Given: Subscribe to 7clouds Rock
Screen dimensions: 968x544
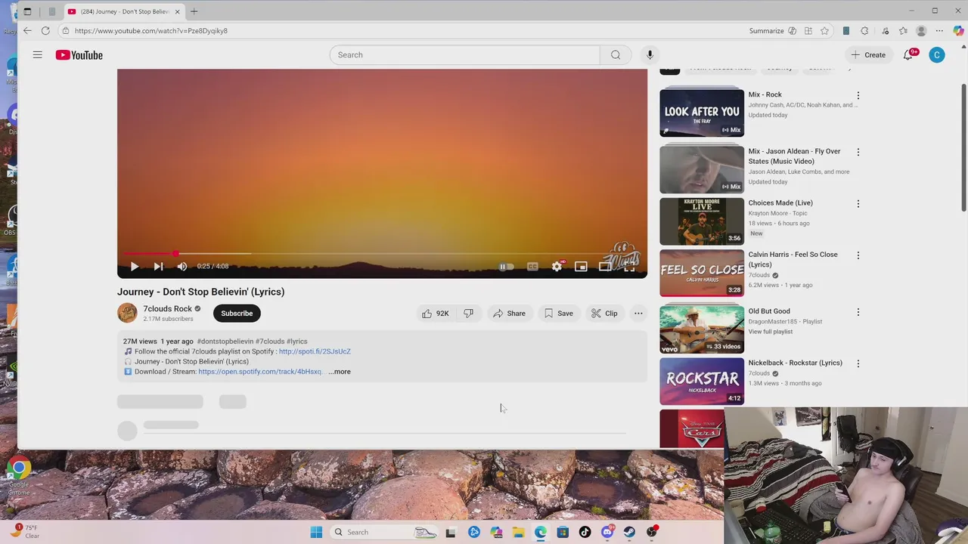Looking at the screenshot, I should tap(237, 314).
